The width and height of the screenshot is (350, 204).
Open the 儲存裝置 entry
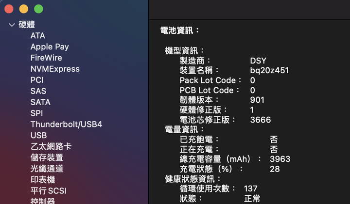tap(47, 157)
